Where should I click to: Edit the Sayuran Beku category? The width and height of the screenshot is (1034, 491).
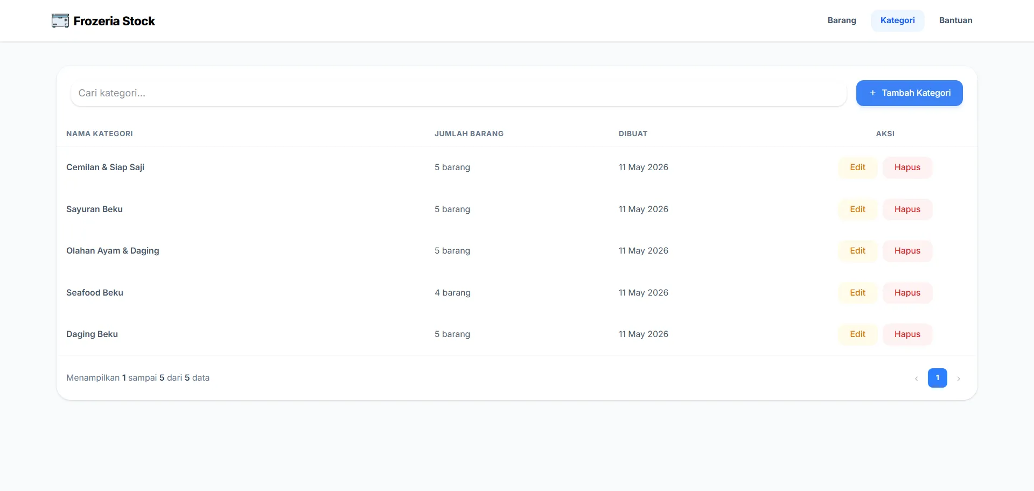(x=857, y=209)
